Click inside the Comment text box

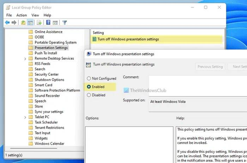[x=198, y=86]
